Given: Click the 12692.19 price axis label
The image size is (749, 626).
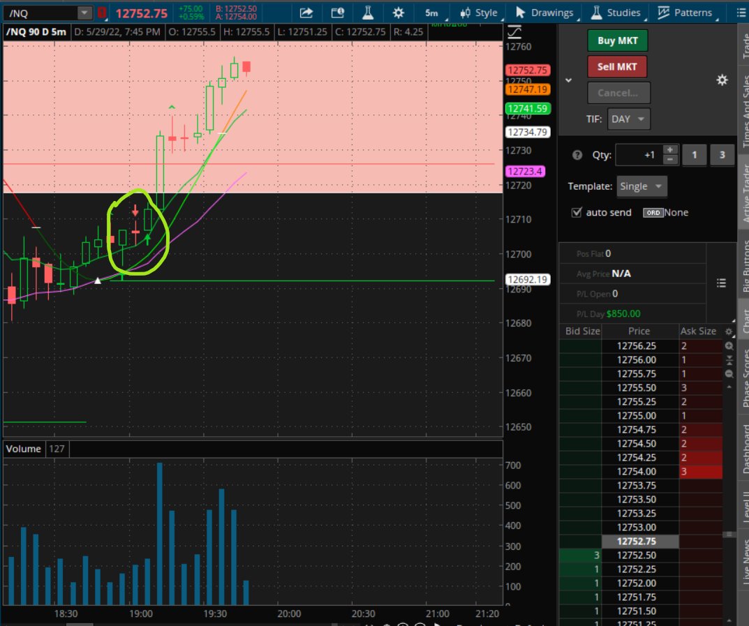Looking at the screenshot, I should (x=527, y=279).
